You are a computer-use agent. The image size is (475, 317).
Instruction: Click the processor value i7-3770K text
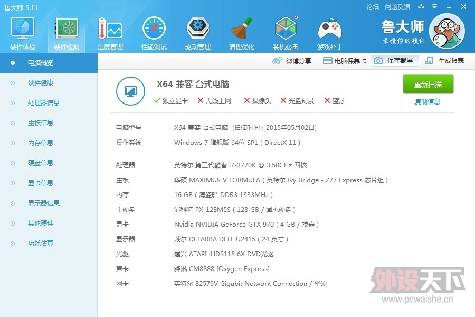tap(241, 165)
